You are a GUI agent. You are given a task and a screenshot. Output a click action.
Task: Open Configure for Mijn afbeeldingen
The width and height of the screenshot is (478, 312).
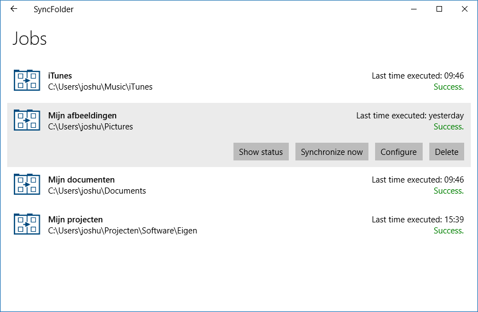pos(398,152)
